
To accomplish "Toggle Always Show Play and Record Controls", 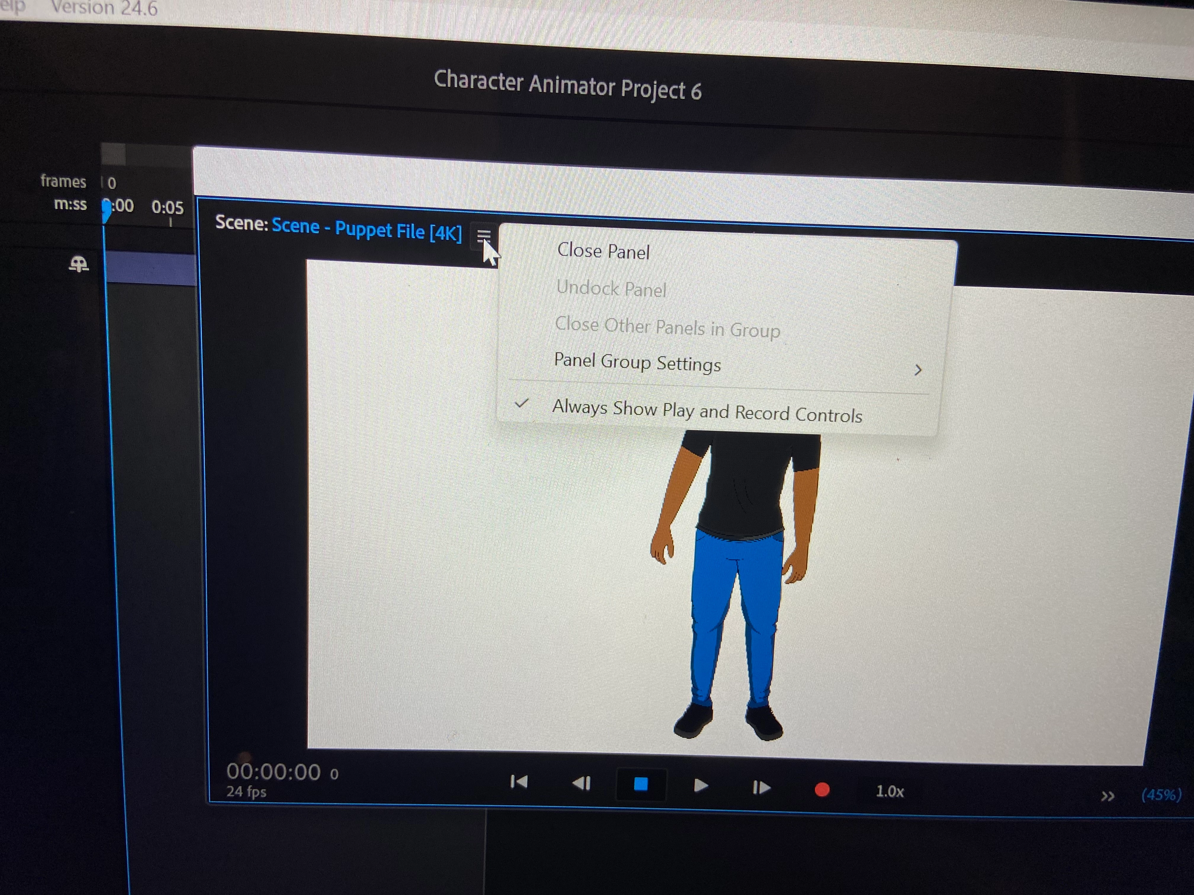I will (707, 412).
